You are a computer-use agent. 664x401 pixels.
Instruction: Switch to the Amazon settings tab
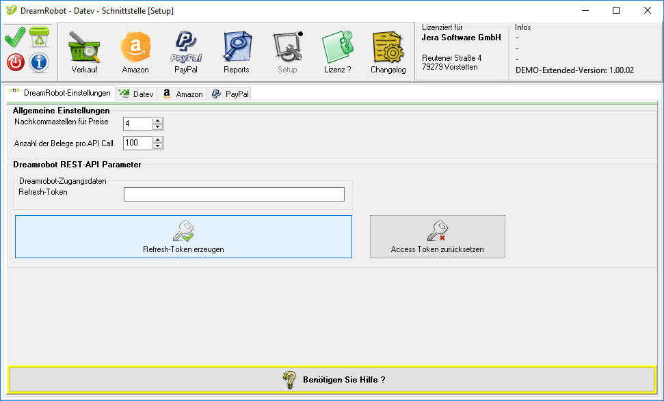[x=183, y=94]
